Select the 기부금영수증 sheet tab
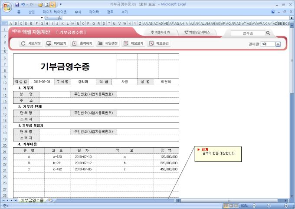Image resolution: width=295 pixels, height=209 pixels. coord(32,200)
